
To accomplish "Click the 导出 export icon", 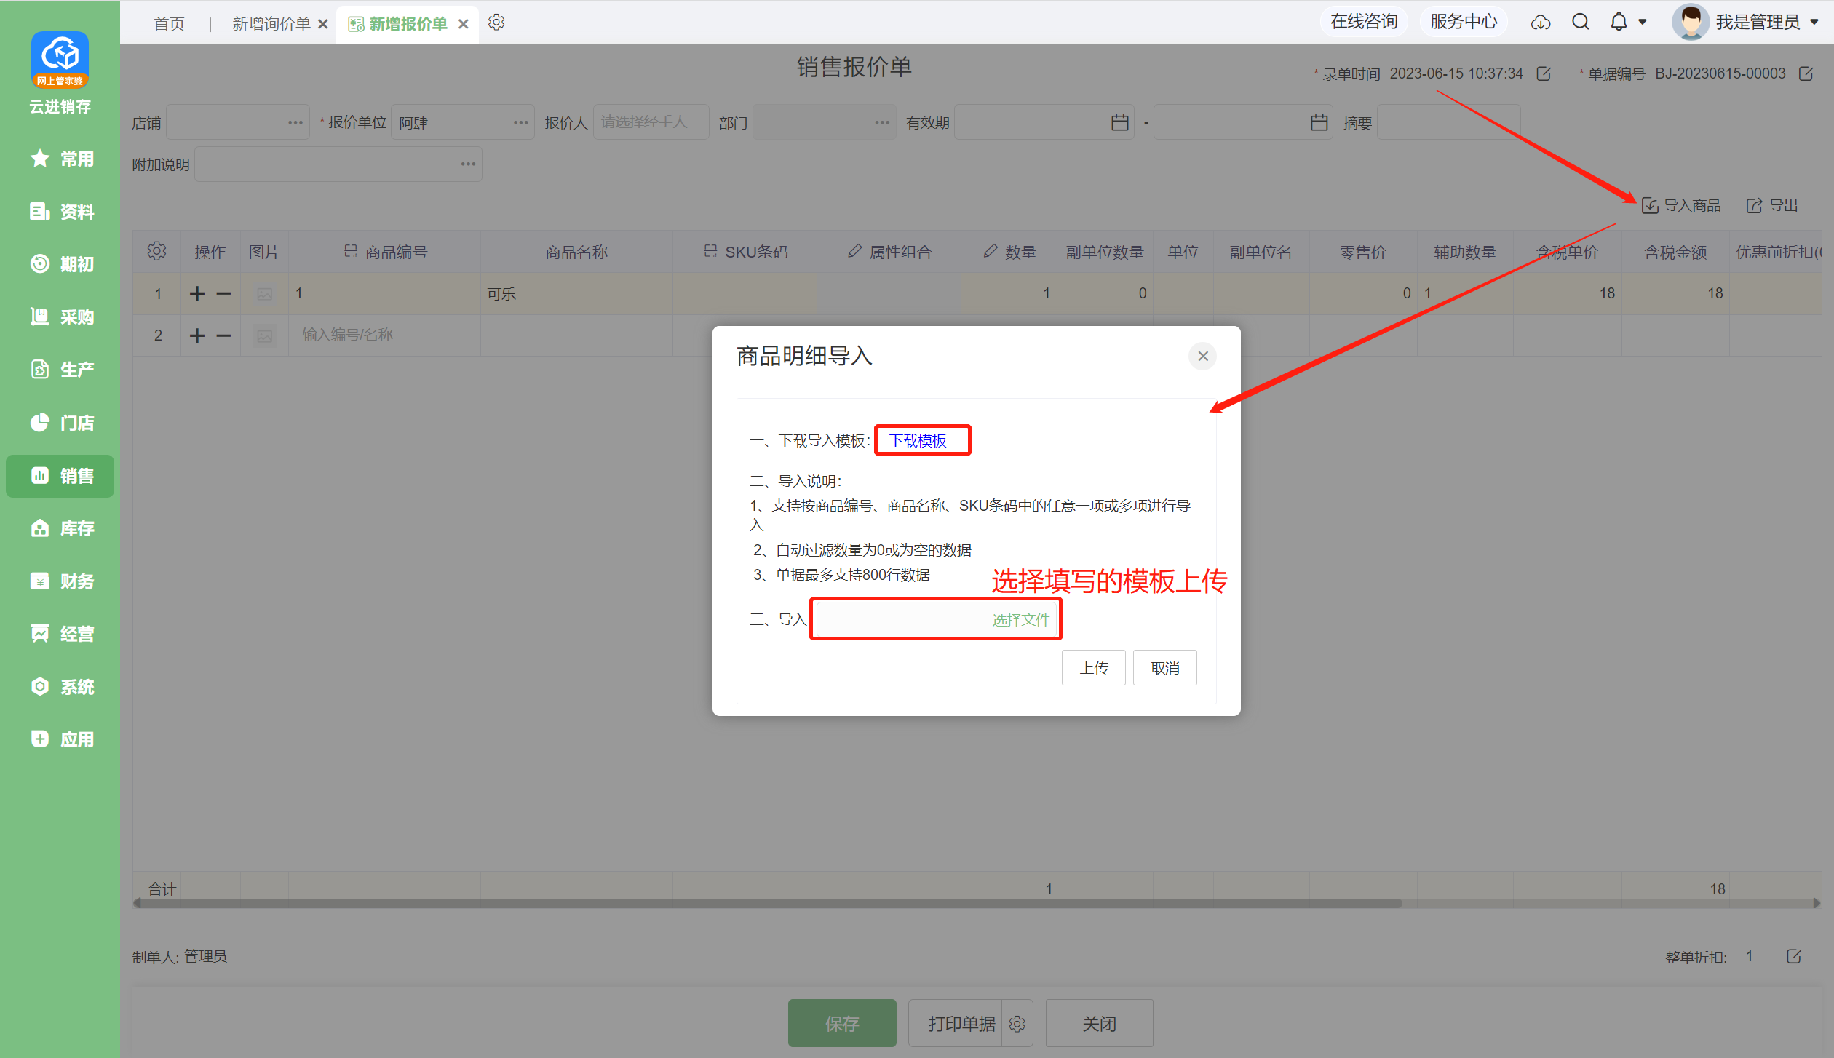I will tap(1755, 206).
